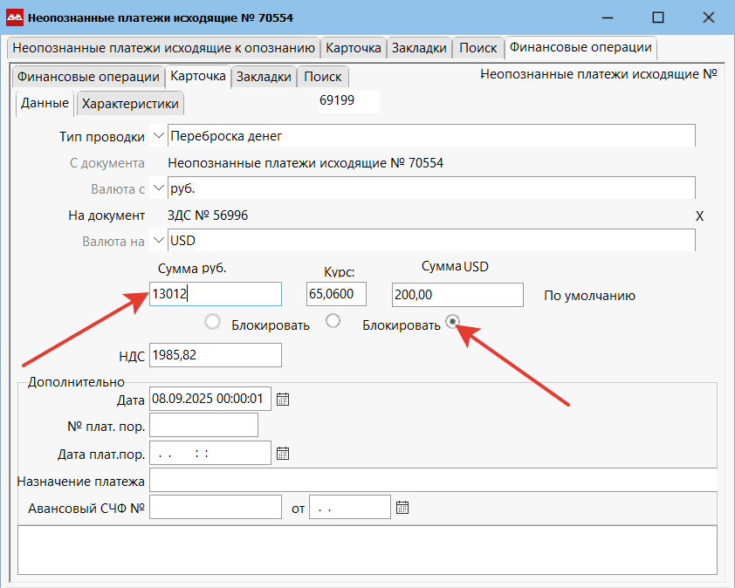
Task: Click the application logo in the title bar
Action: click(14, 17)
